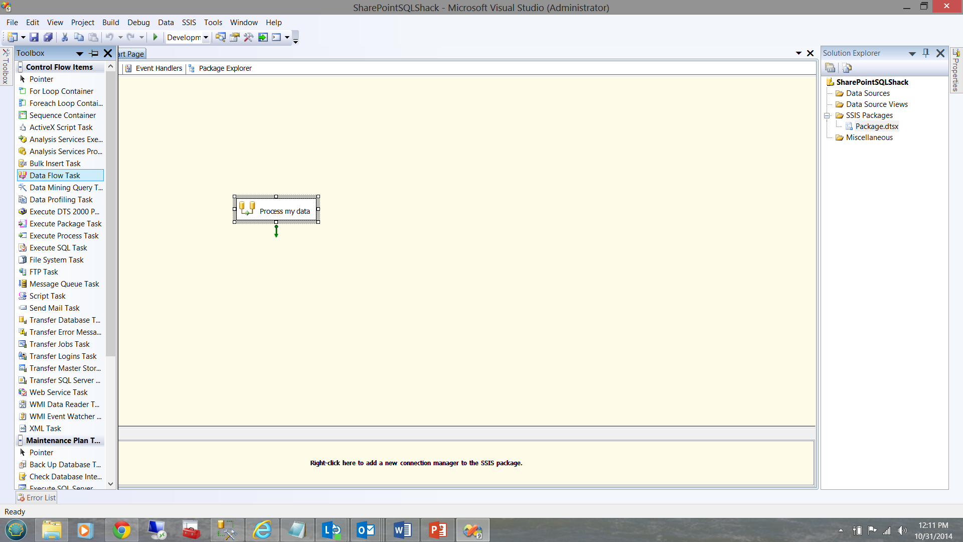Switch to the Event Handlers tab

[158, 68]
